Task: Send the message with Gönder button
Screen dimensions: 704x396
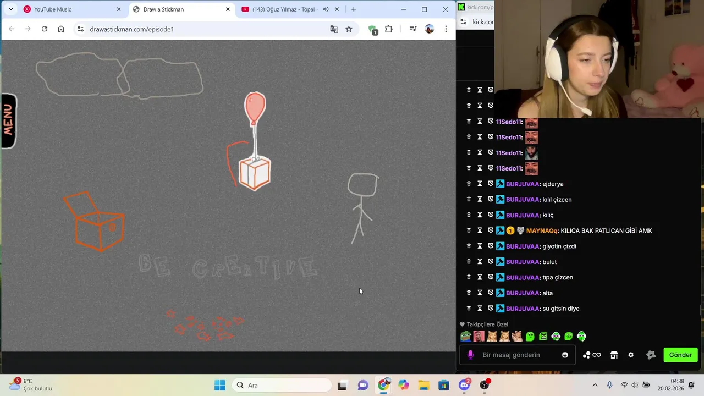Action: [680, 355]
